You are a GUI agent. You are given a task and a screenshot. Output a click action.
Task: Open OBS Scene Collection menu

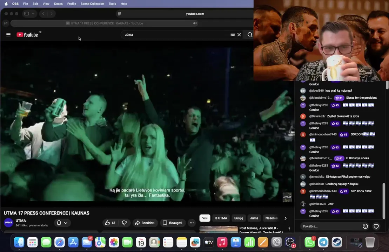coord(92,4)
